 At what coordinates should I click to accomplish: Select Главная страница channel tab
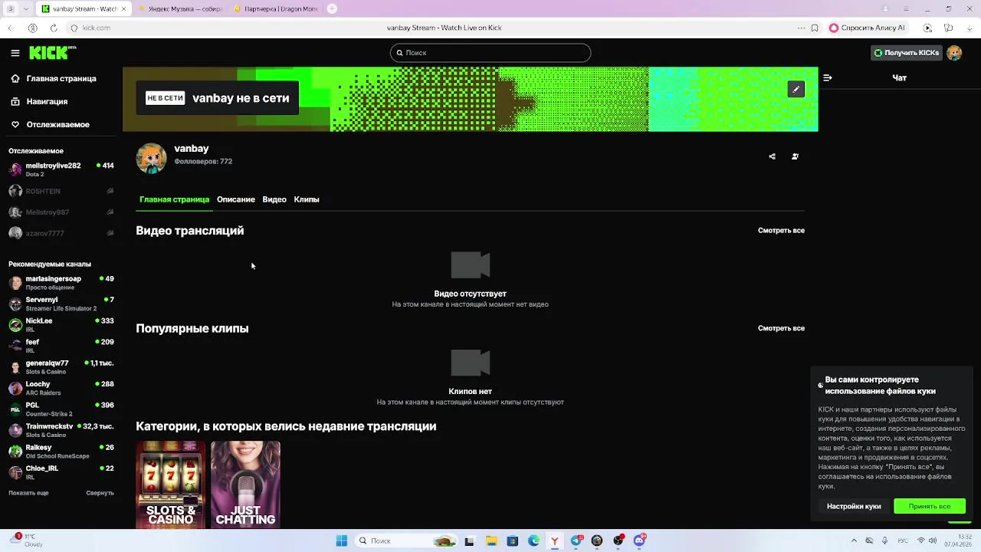[174, 199]
